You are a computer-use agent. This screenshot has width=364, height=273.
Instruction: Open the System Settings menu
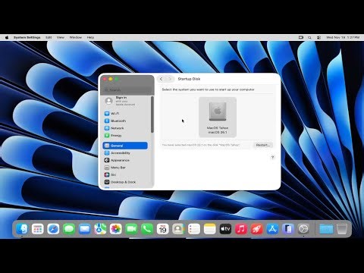click(27, 37)
